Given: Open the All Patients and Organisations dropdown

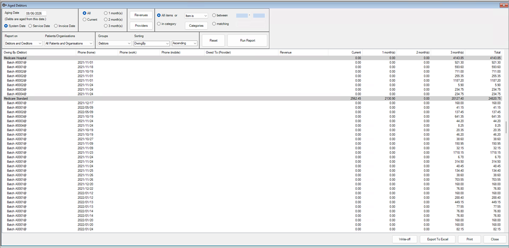Looking at the screenshot, I should pyautogui.click(x=69, y=43).
